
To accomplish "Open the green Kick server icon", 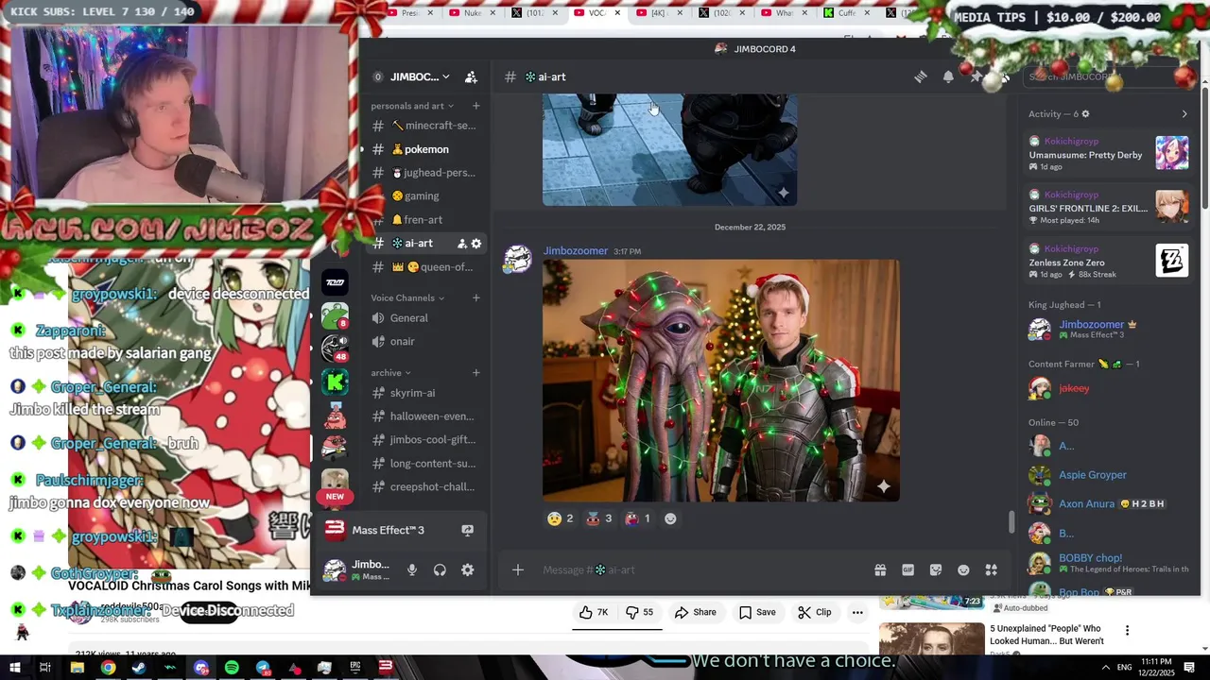I will 335,382.
